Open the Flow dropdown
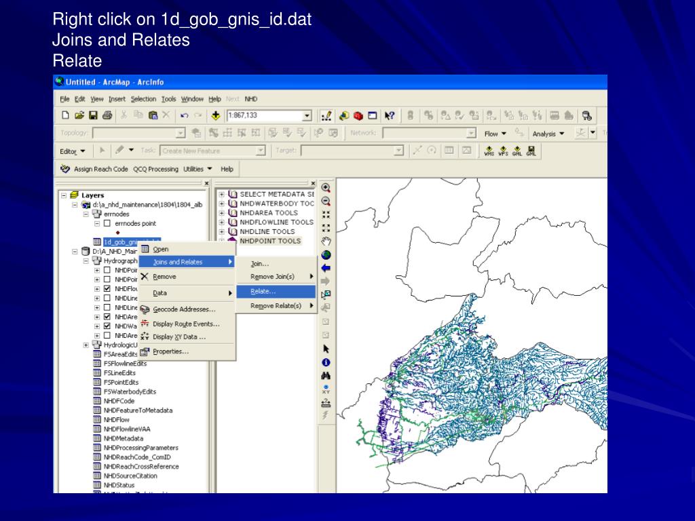This screenshot has width=695, height=521. (x=495, y=134)
